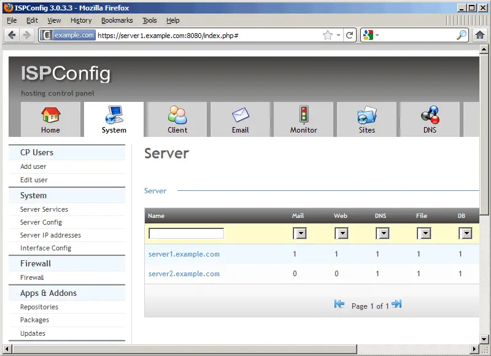
Task: Open Interface Config in the sidebar
Action: tap(45, 248)
